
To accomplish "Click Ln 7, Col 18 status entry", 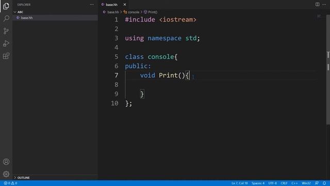I will tap(239, 183).
